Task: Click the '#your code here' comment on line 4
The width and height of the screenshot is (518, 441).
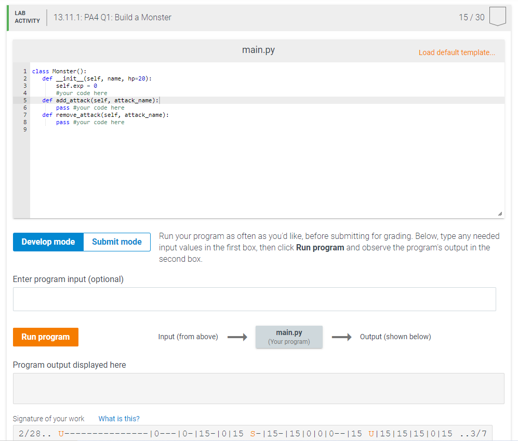Action: [82, 93]
